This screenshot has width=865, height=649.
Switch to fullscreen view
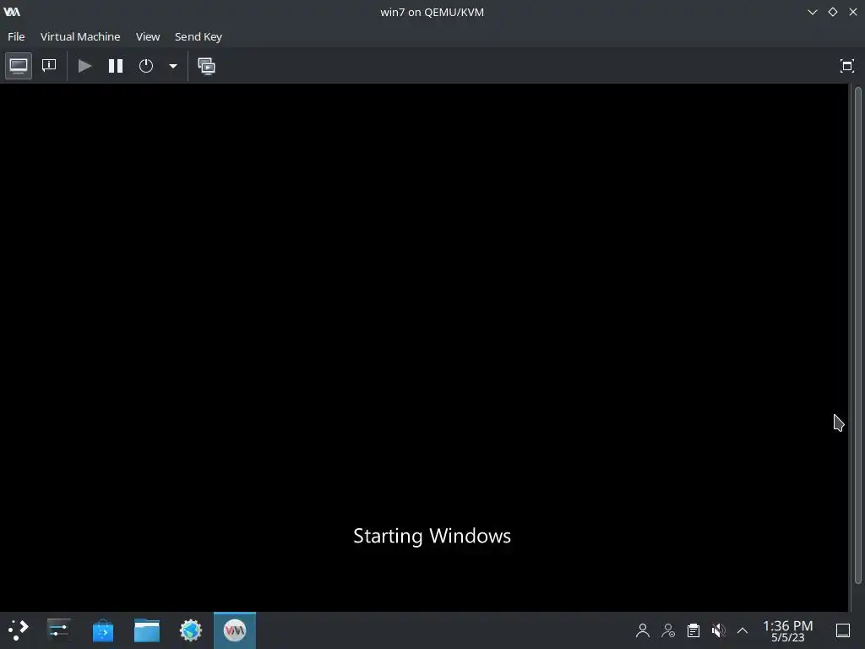click(x=846, y=66)
